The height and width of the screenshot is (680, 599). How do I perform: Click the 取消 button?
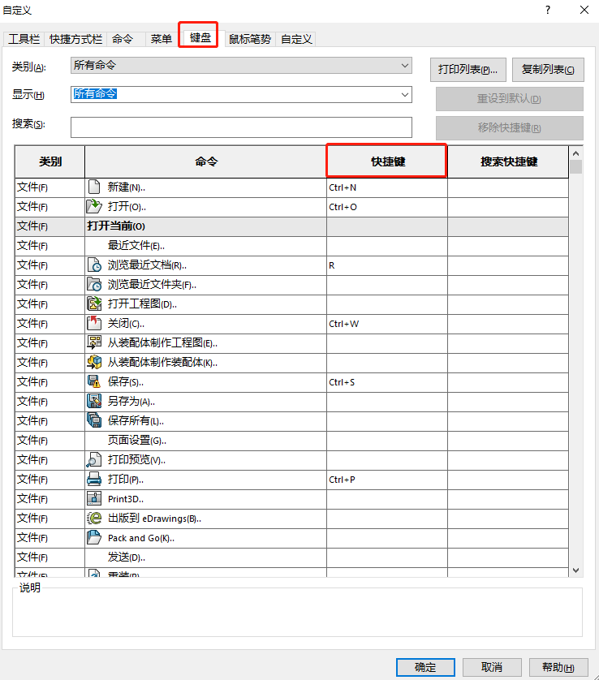[x=492, y=667]
